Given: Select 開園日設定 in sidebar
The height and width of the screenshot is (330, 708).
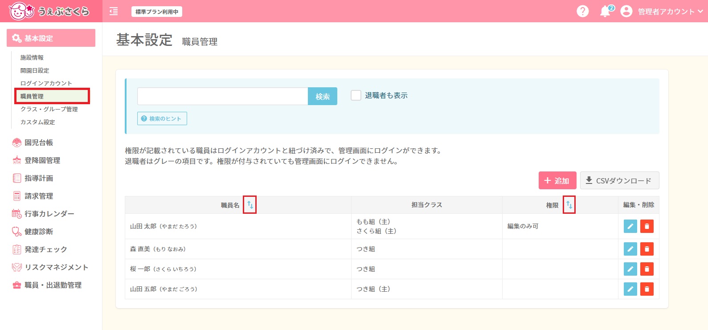Looking at the screenshot, I should (x=35, y=70).
